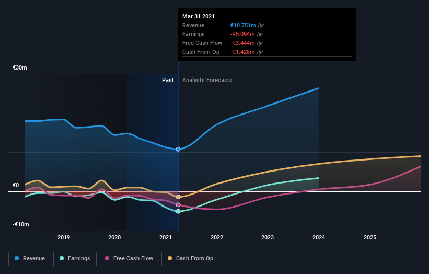The width and height of the screenshot is (429, 274).
Task: Click the Cash From Op data point marker
Action: coord(178,197)
